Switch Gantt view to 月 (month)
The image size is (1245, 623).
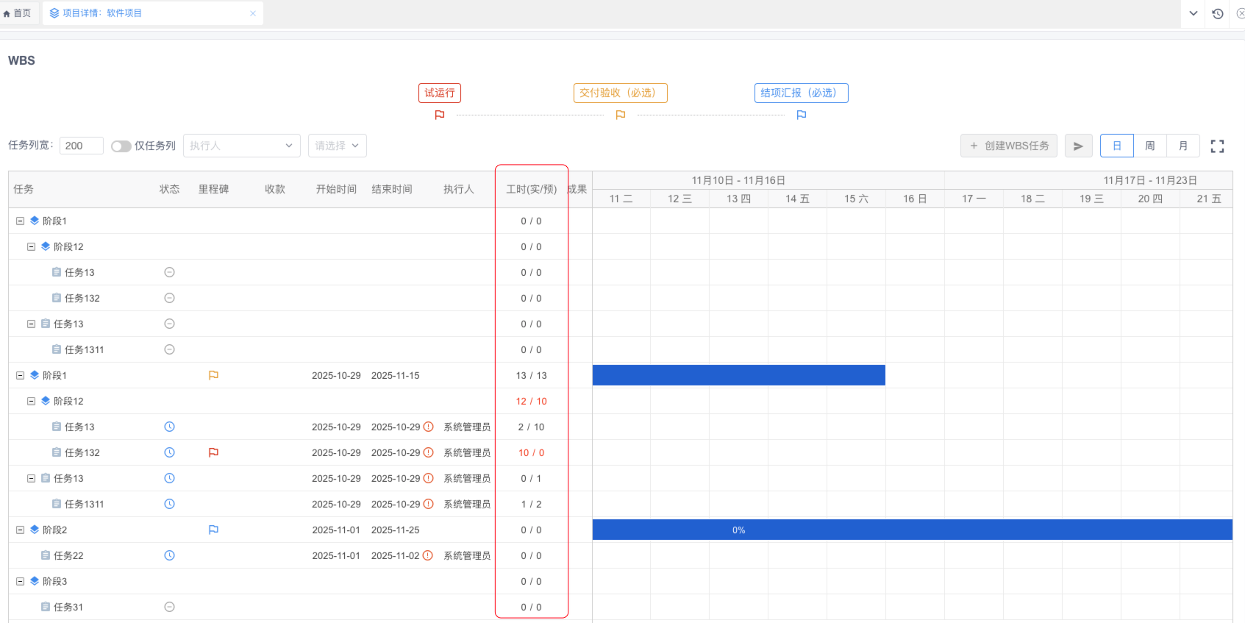point(1182,146)
